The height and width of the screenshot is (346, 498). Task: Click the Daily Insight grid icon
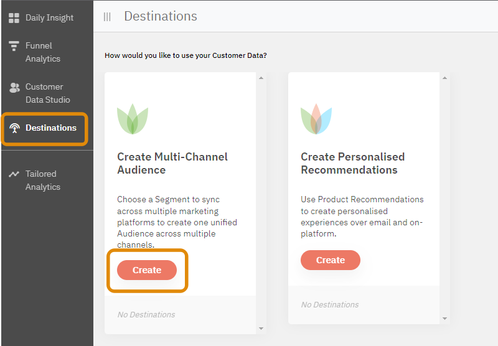coord(14,18)
